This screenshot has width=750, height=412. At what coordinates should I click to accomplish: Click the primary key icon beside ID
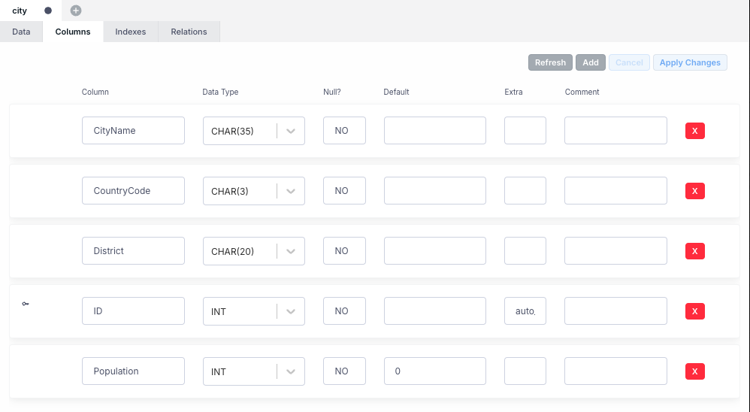[x=26, y=304]
